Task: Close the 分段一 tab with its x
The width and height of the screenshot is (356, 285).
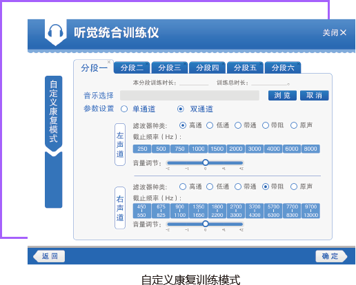Action: tap(109, 62)
